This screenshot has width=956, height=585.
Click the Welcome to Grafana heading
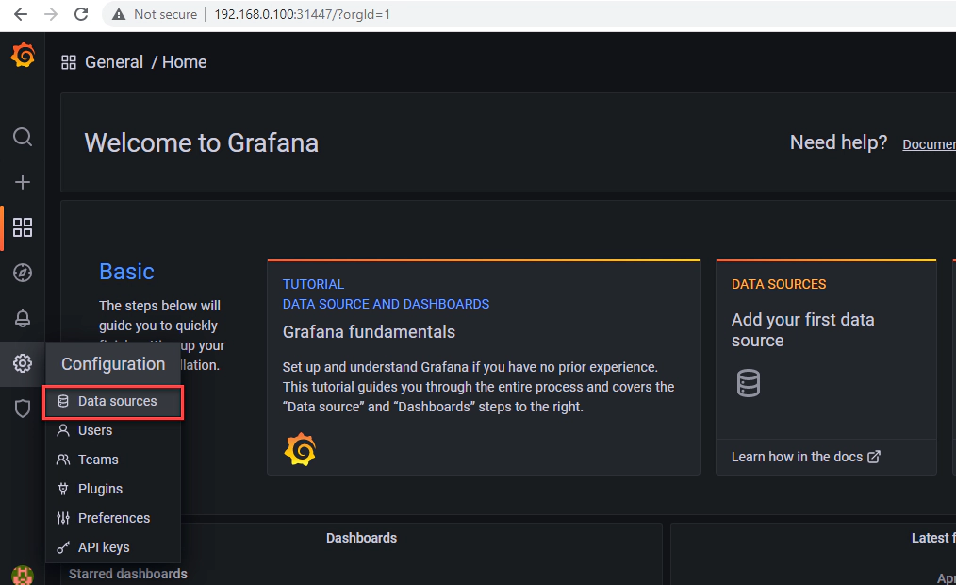(201, 143)
